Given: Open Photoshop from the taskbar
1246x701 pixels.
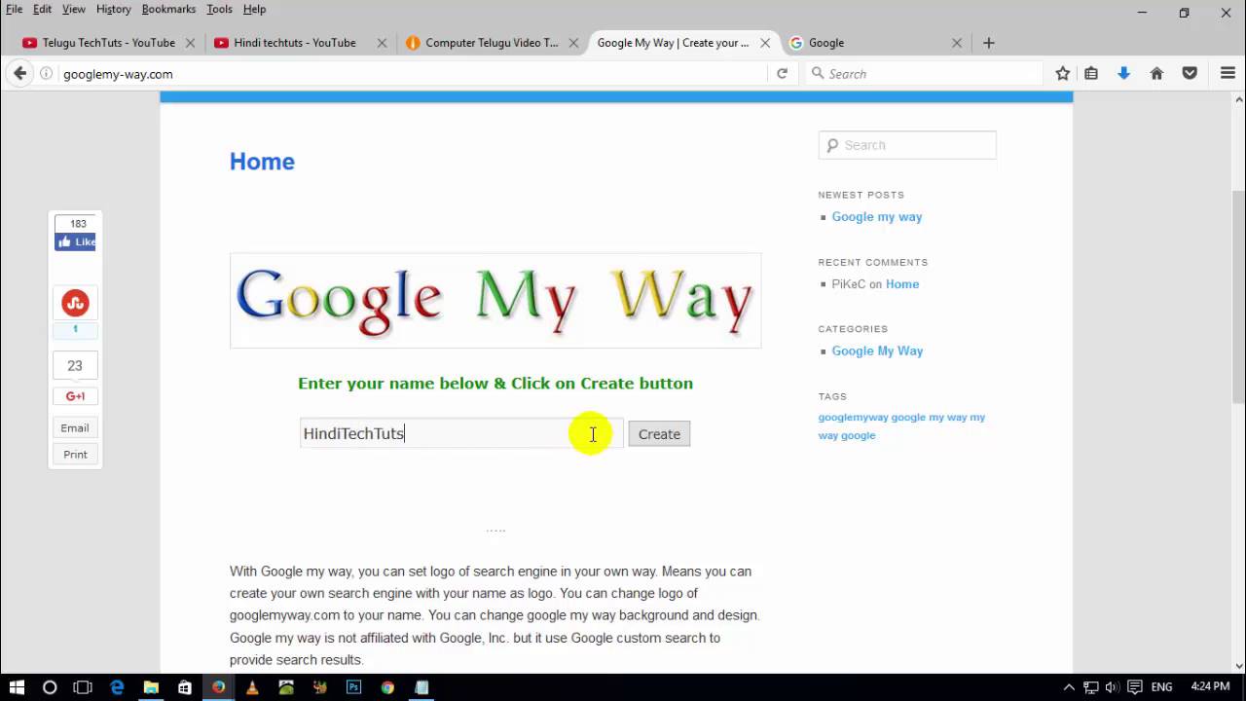Looking at the screenshot, I should point(353,687).
